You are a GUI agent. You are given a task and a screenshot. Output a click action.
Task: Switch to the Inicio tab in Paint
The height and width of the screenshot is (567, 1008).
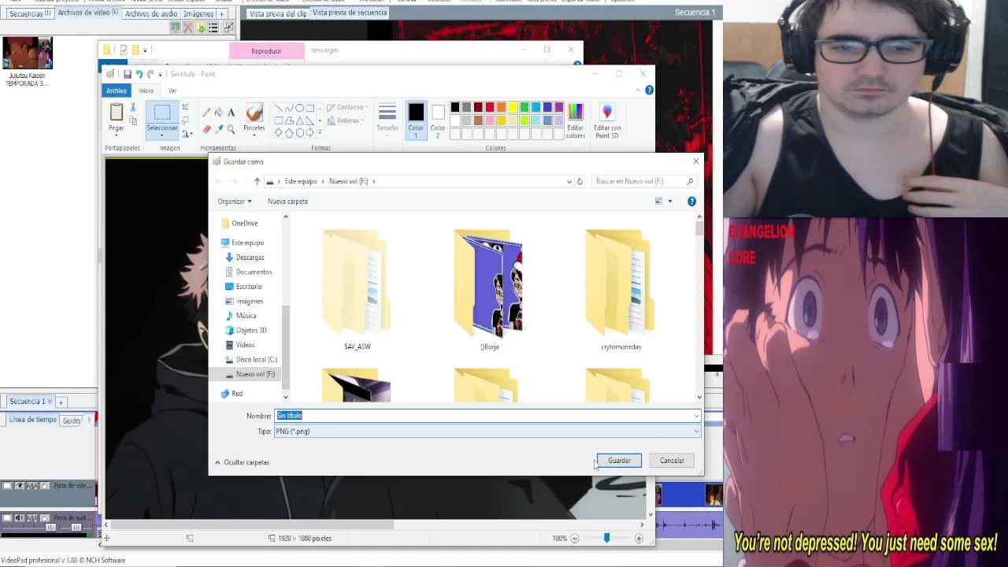point(146,91)
